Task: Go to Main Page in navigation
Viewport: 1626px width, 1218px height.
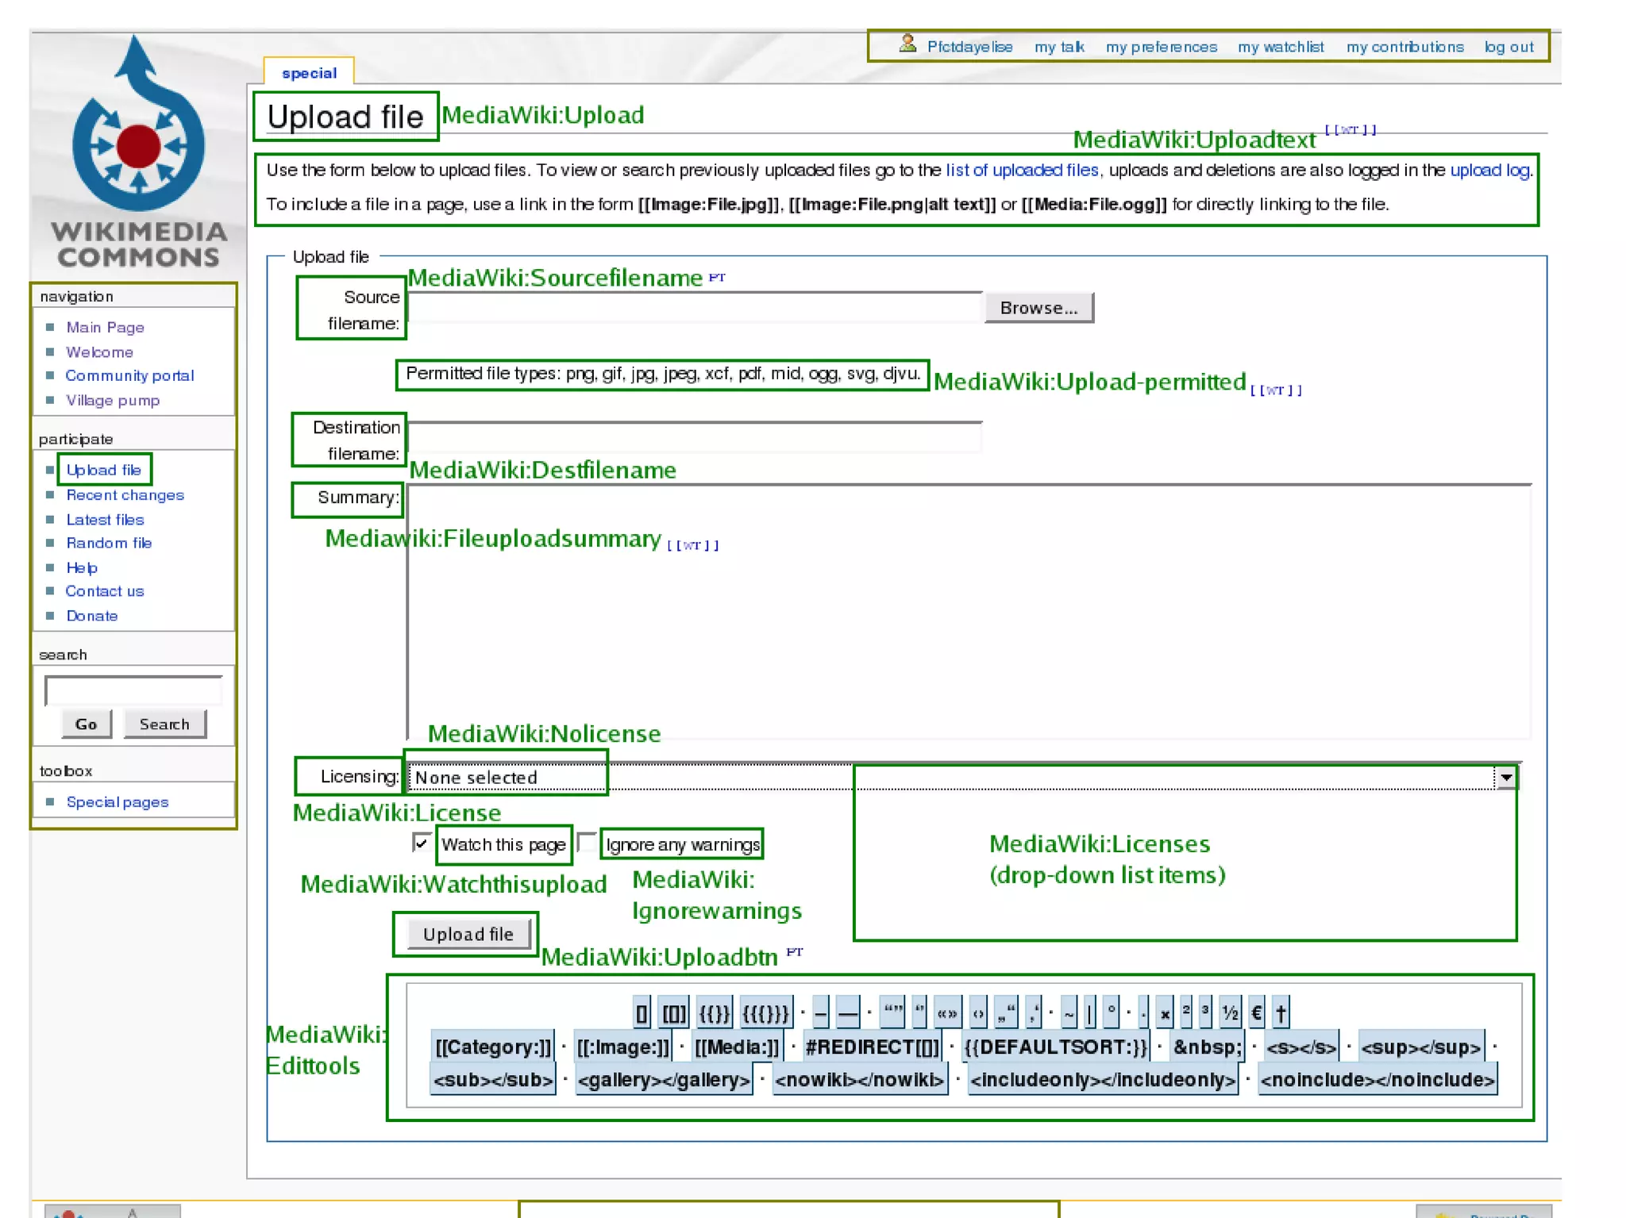Action: [x=105, y=327]
